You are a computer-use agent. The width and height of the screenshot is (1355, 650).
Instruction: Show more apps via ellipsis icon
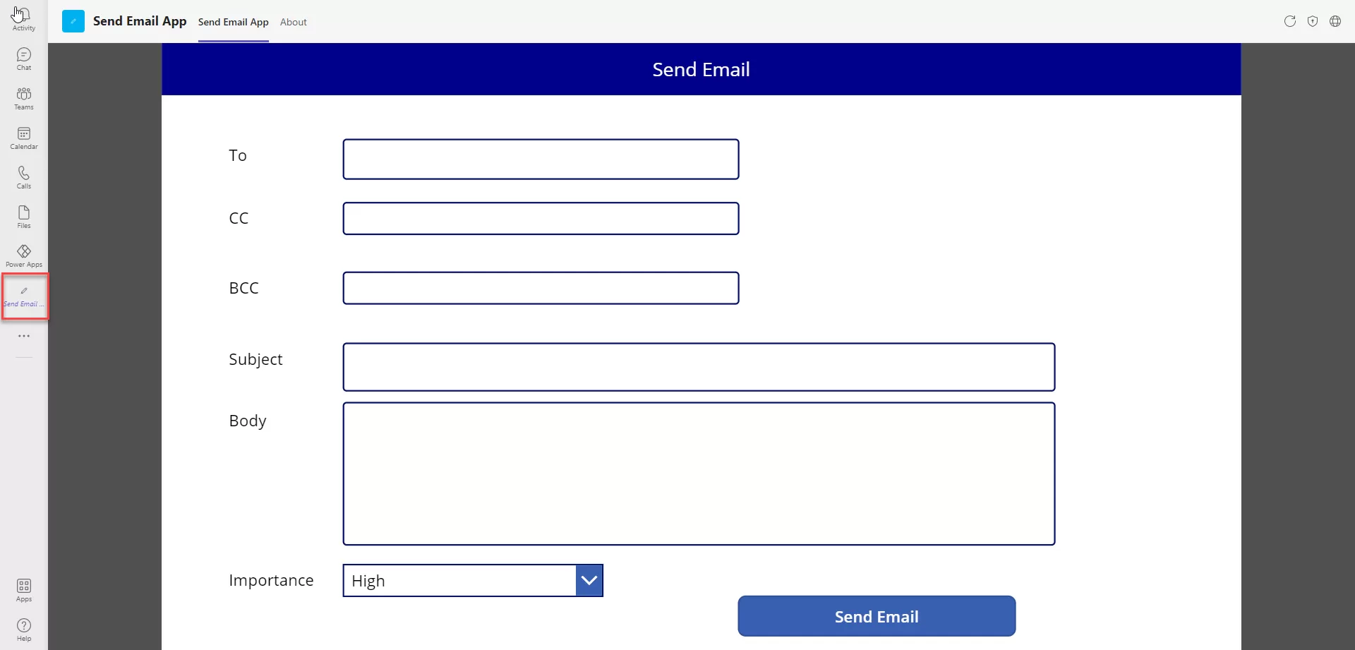point(24,336)
